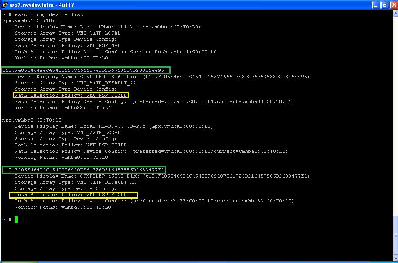Click the green-boxed device ID ending in 203054496

click(x=86, y=70)
